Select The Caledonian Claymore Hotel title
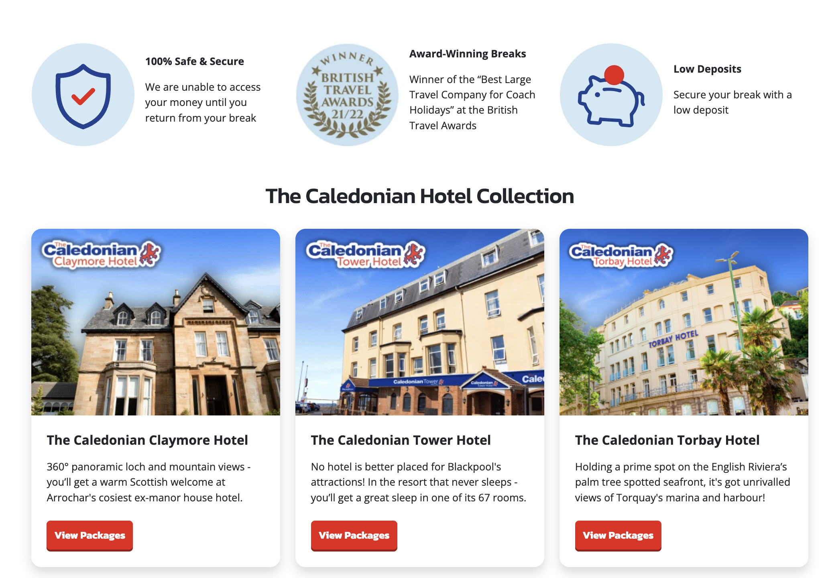 147,440
